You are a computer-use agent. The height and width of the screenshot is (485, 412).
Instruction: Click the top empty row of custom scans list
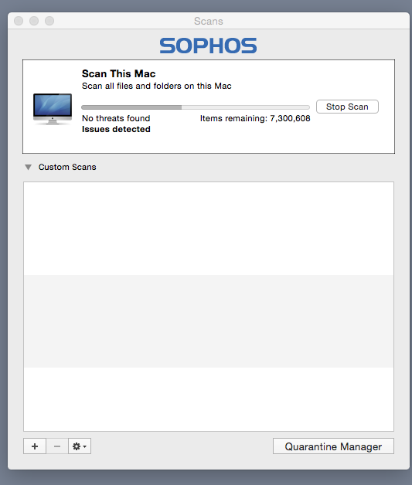209,229
